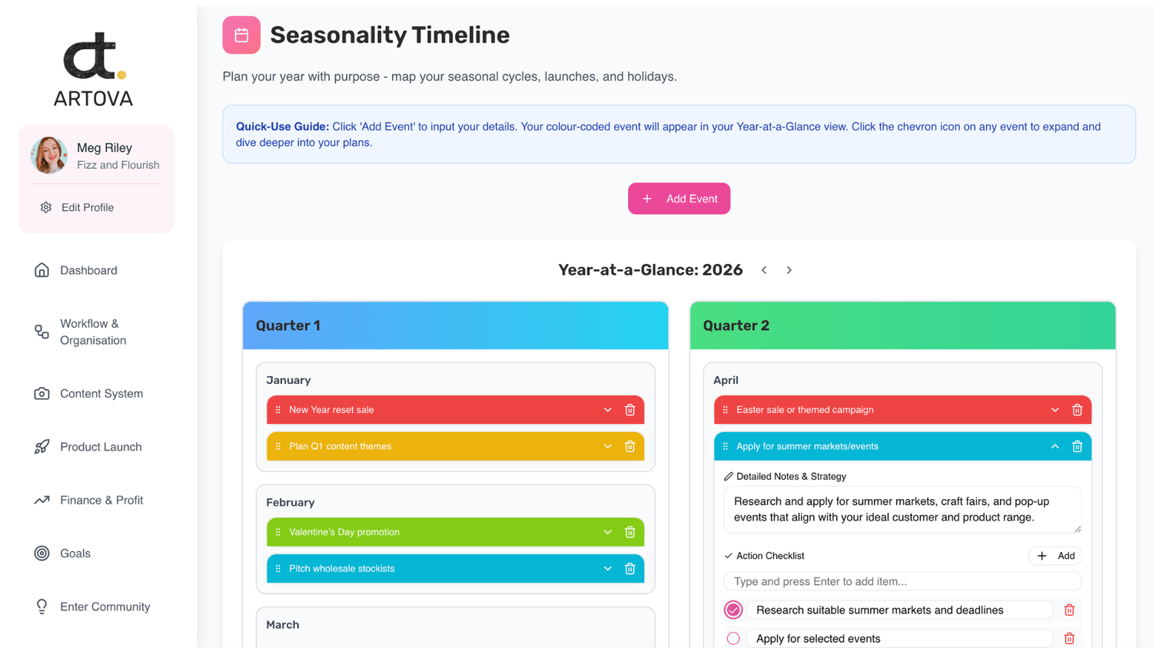Delete the New Year reset sale event
This screenshot has height=648, width=1153.
(x=630, y=410)
